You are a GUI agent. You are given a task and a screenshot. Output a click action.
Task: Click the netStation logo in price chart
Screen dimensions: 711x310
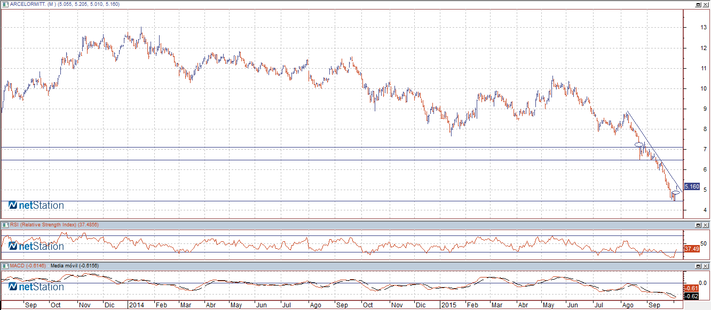(x=36, y=206)
